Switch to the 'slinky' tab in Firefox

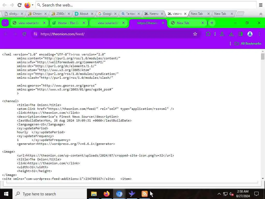13,14
